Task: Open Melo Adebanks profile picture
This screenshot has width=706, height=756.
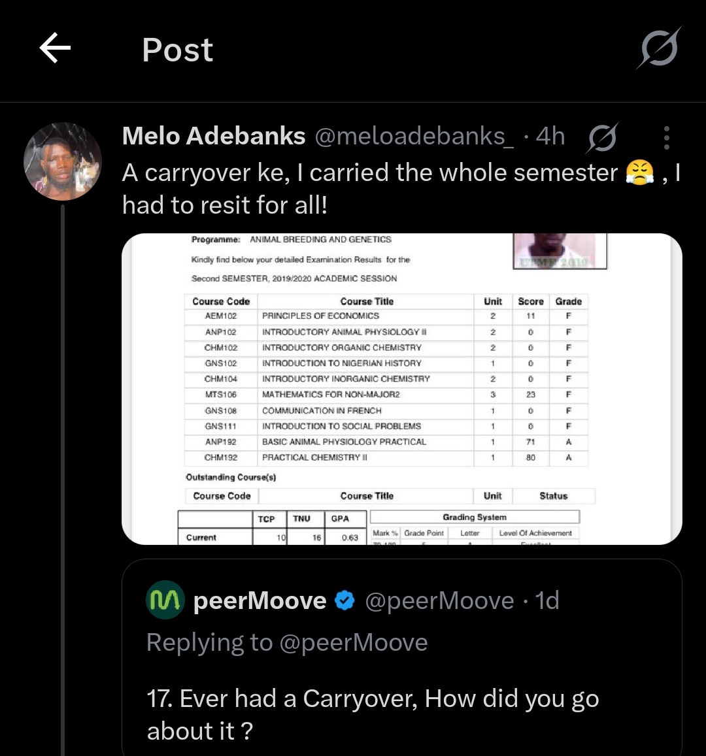Action: (63, 161)
